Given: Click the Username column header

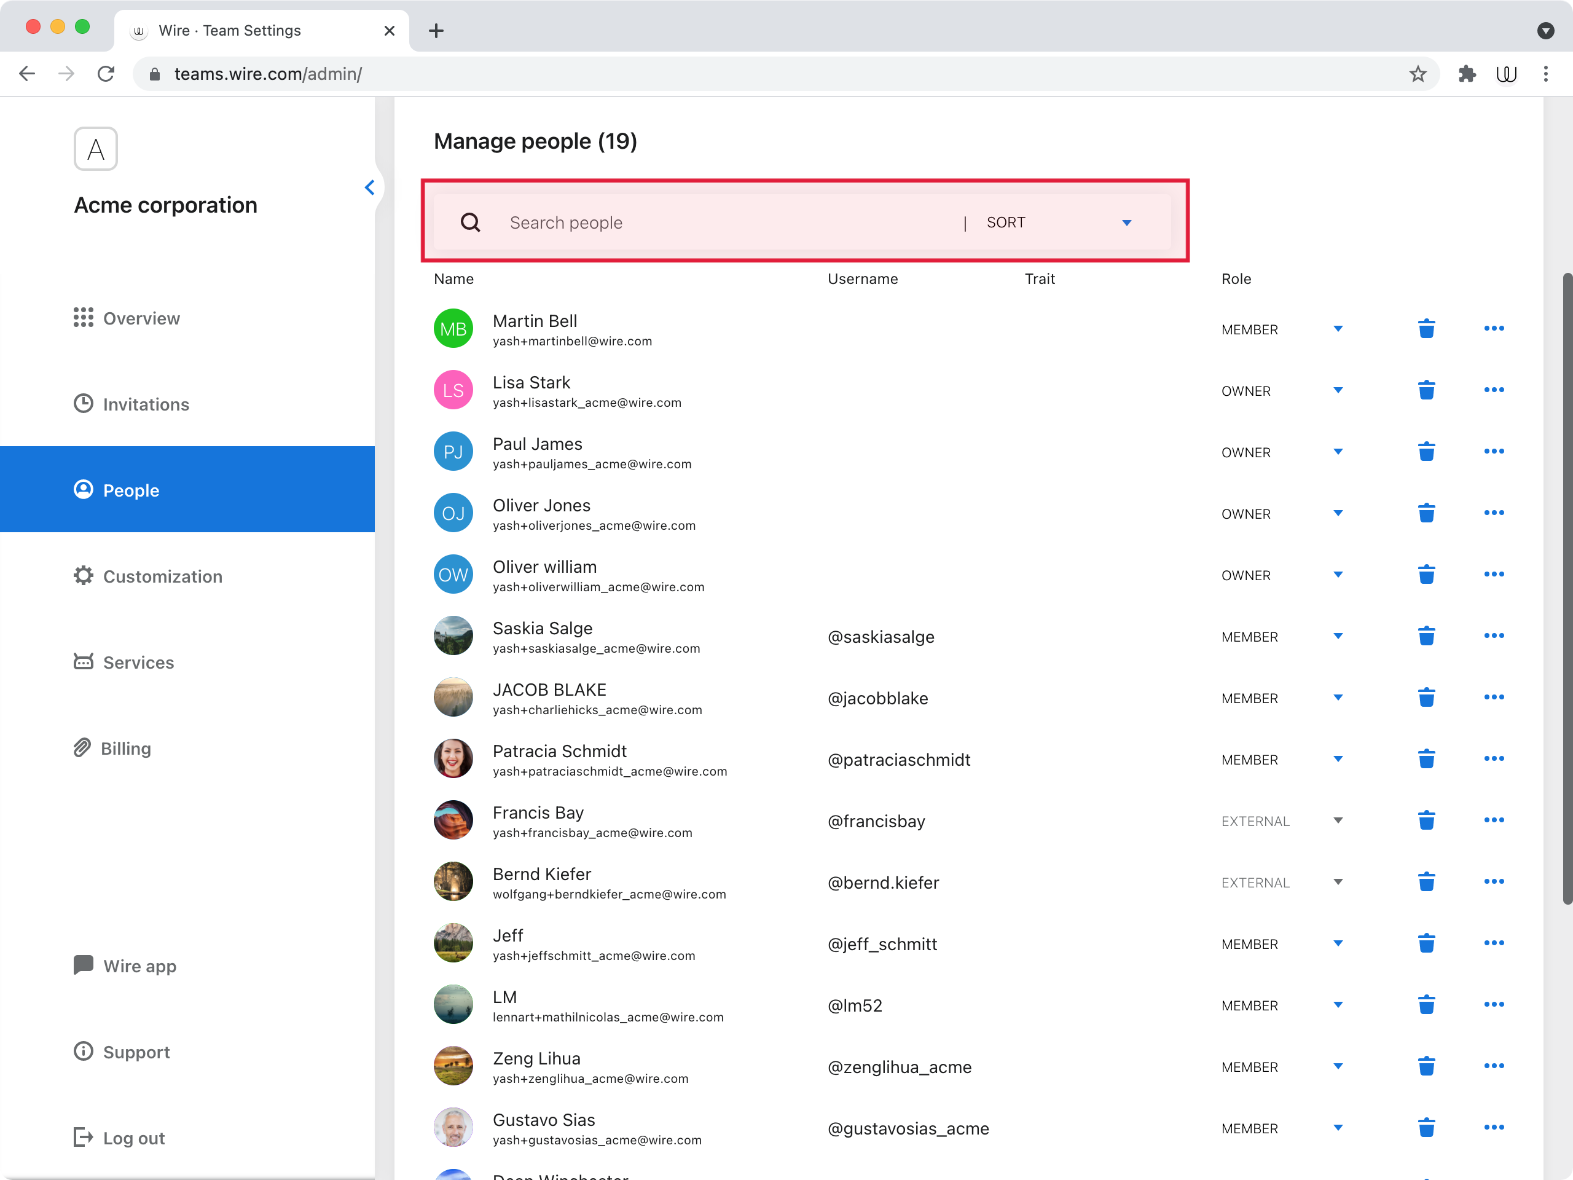Looking at the screenshot, I should click(x=862, y=279).
